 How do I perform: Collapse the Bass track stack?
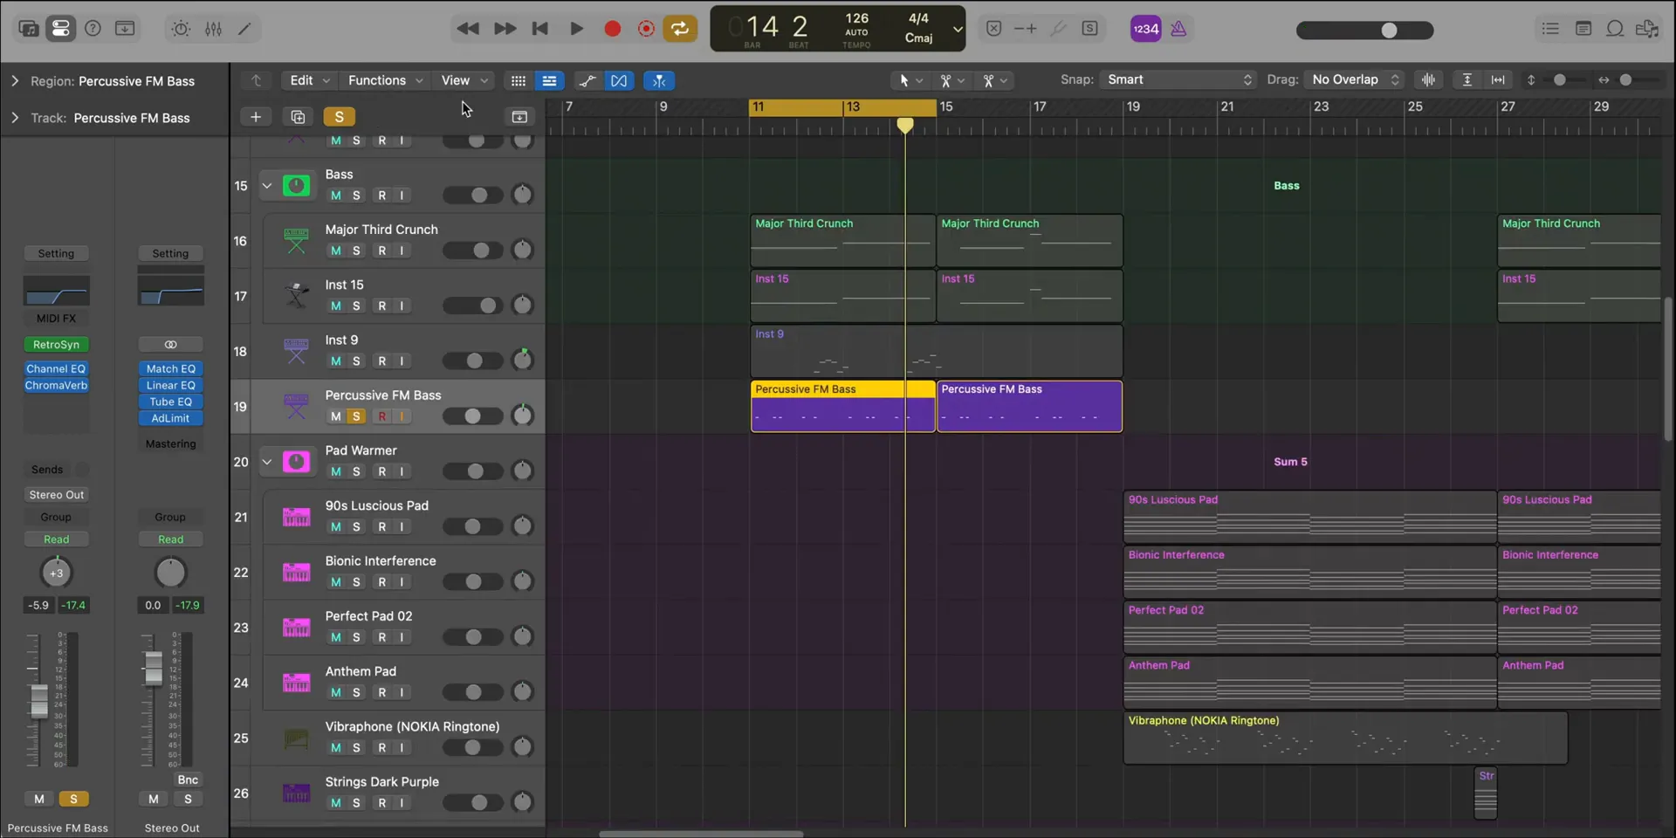267,186
